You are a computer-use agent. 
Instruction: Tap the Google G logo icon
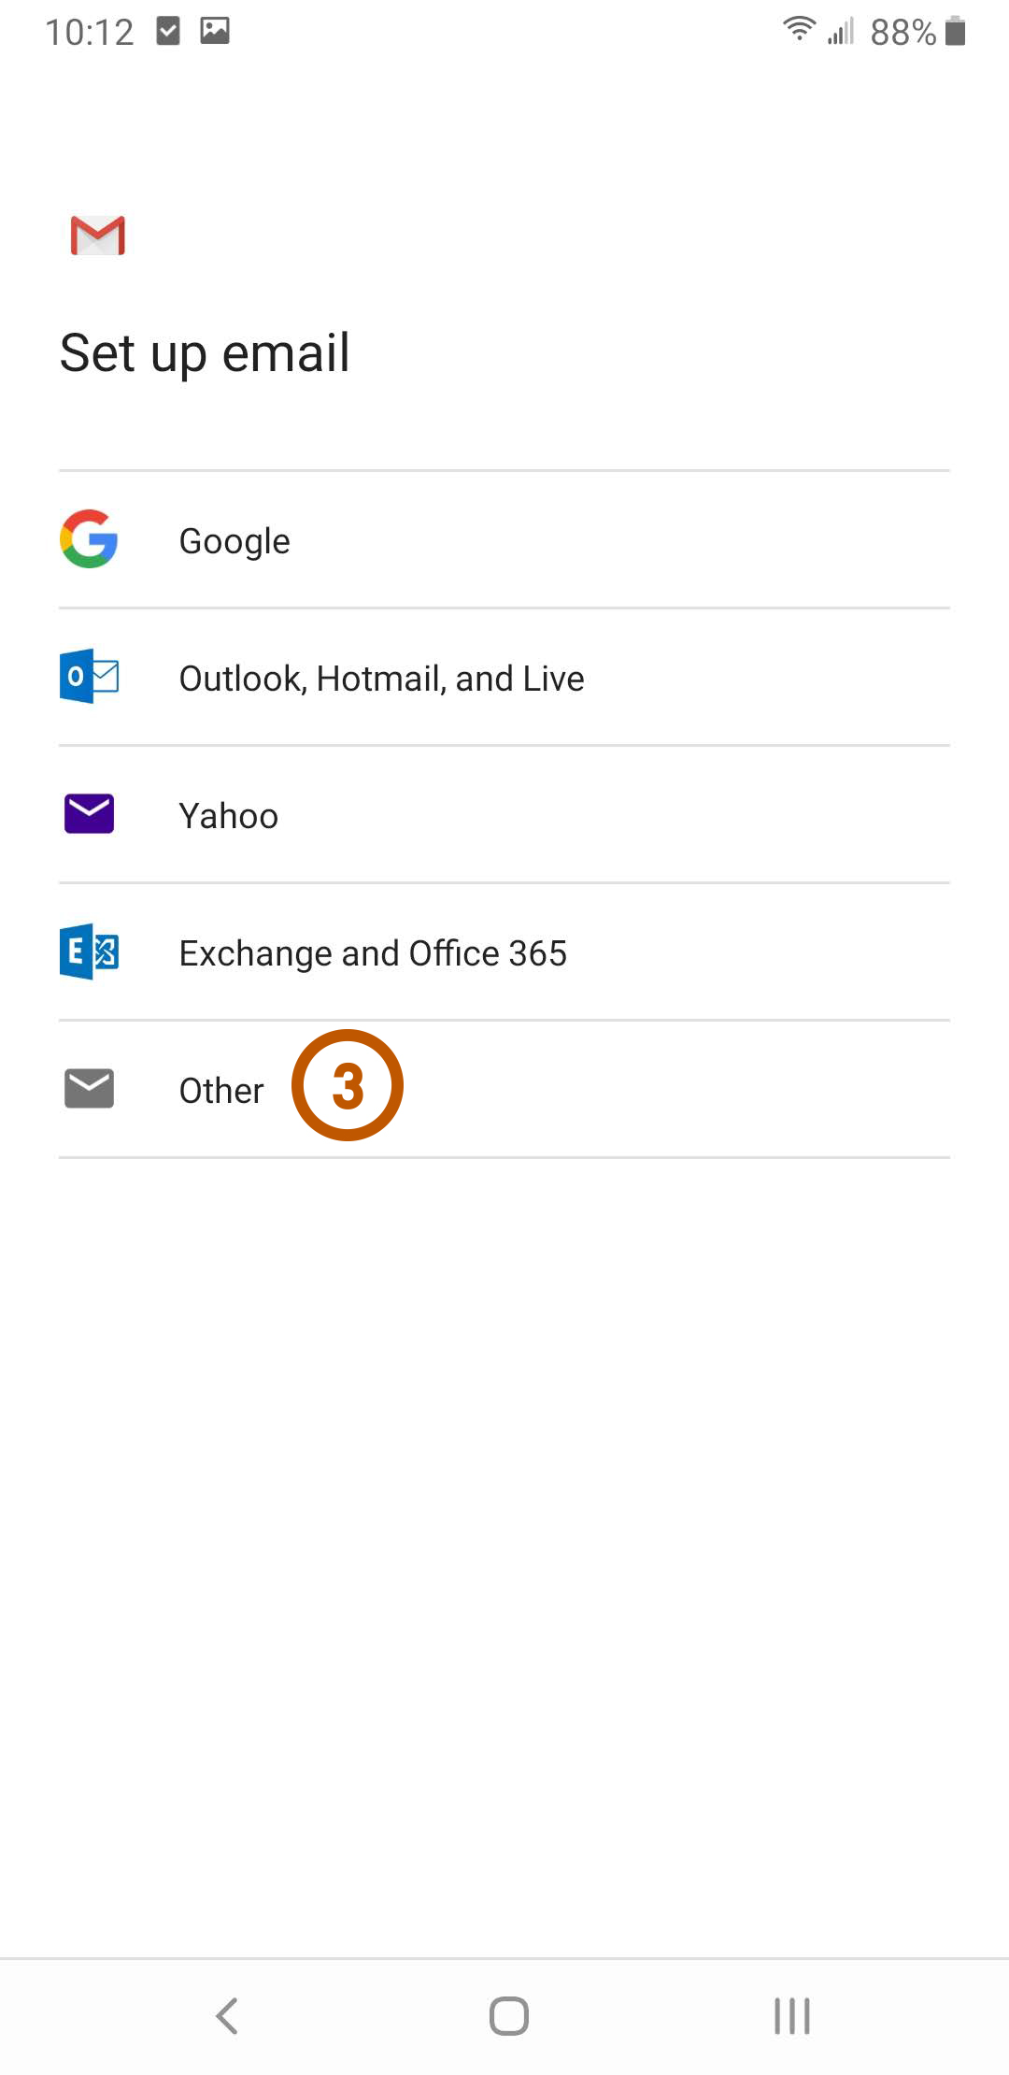[x=89, y=539]
